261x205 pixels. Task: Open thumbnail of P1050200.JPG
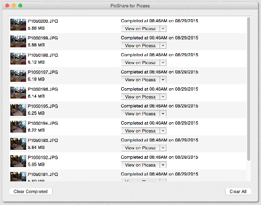point(18,25)
